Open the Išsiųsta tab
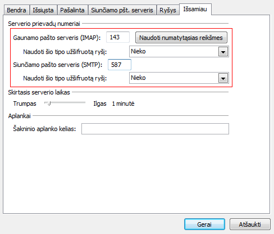 (43, 10)
